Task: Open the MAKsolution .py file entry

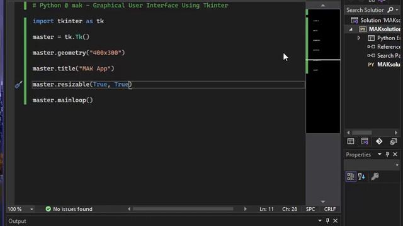Action: (x=384, y=64)
